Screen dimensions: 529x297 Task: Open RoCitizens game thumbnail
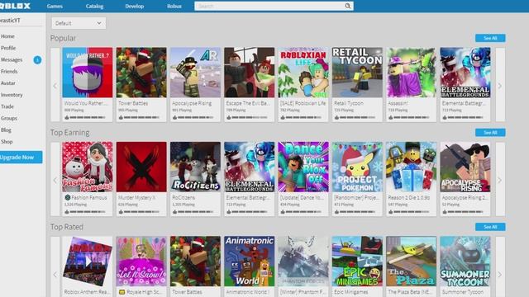(x=195, y=167)
